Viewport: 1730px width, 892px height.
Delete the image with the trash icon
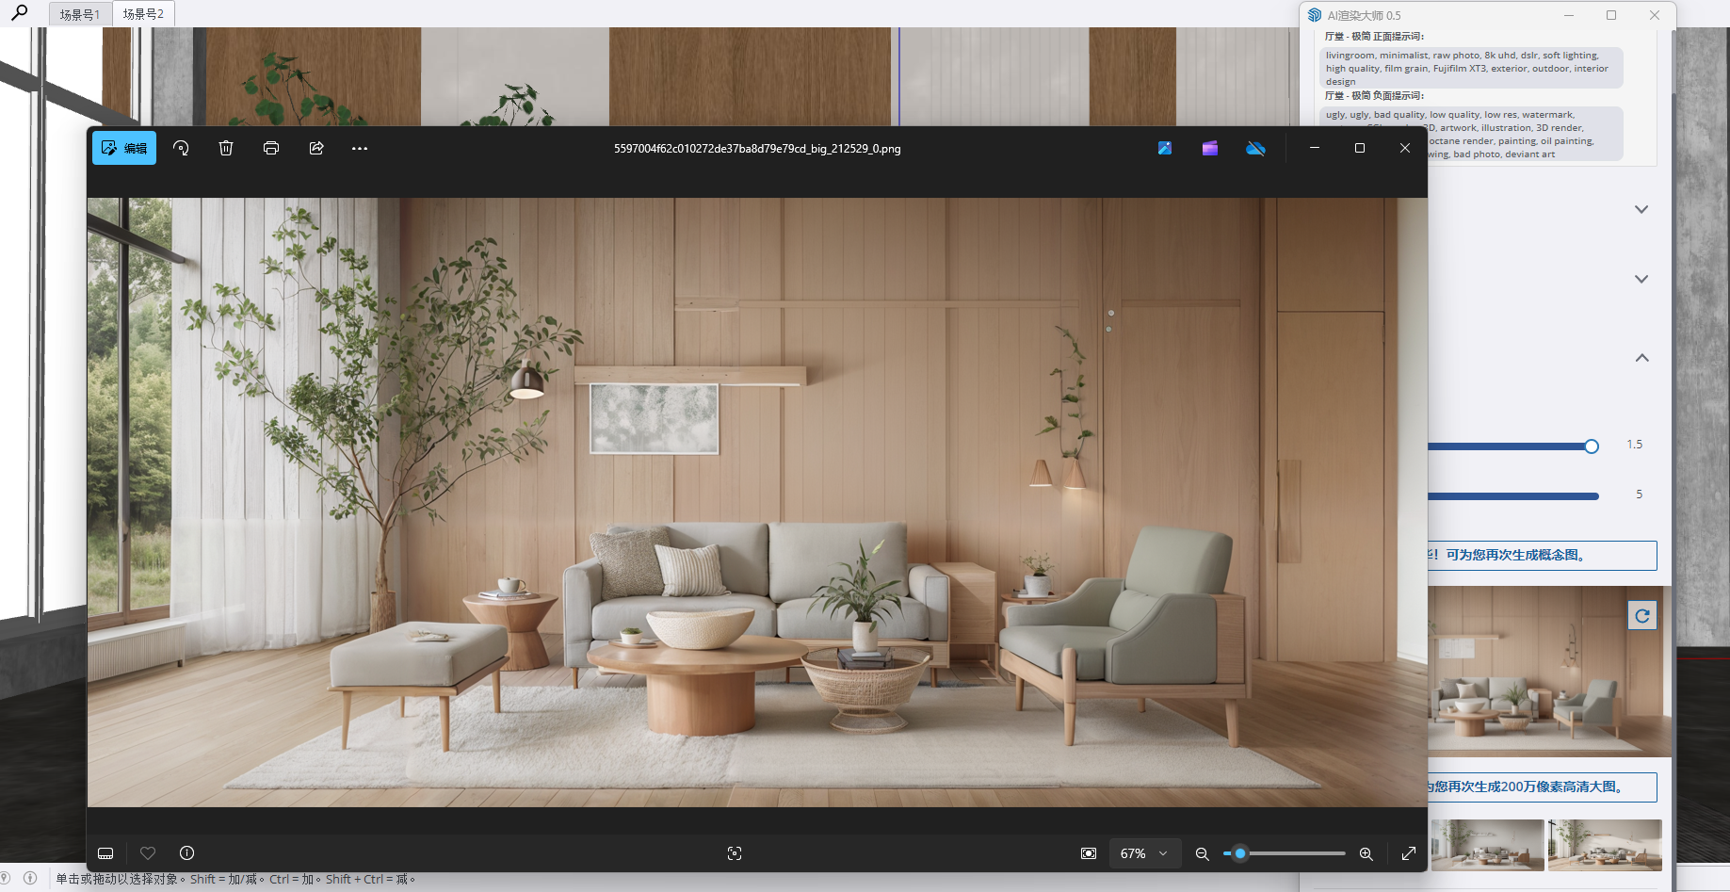[225, 148]
